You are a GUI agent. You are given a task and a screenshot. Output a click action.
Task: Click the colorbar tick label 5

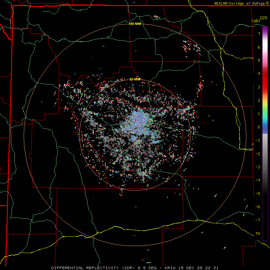click(259, 60)
